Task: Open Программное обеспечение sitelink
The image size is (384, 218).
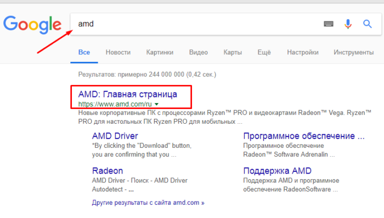Action: click(304, 136)
